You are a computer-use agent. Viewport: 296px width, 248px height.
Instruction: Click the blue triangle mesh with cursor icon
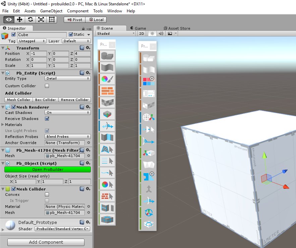point(107,149)
